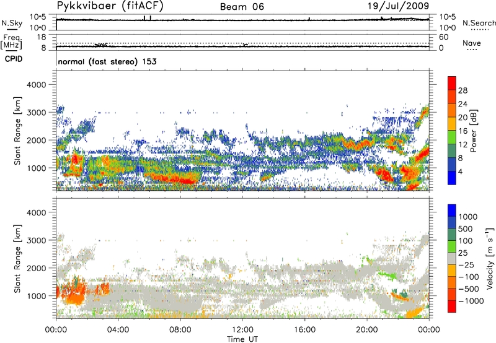Click the '16:00' time axis tick label
The height and width of the screenshot is (343, 496).
click(x=304, y=330)
